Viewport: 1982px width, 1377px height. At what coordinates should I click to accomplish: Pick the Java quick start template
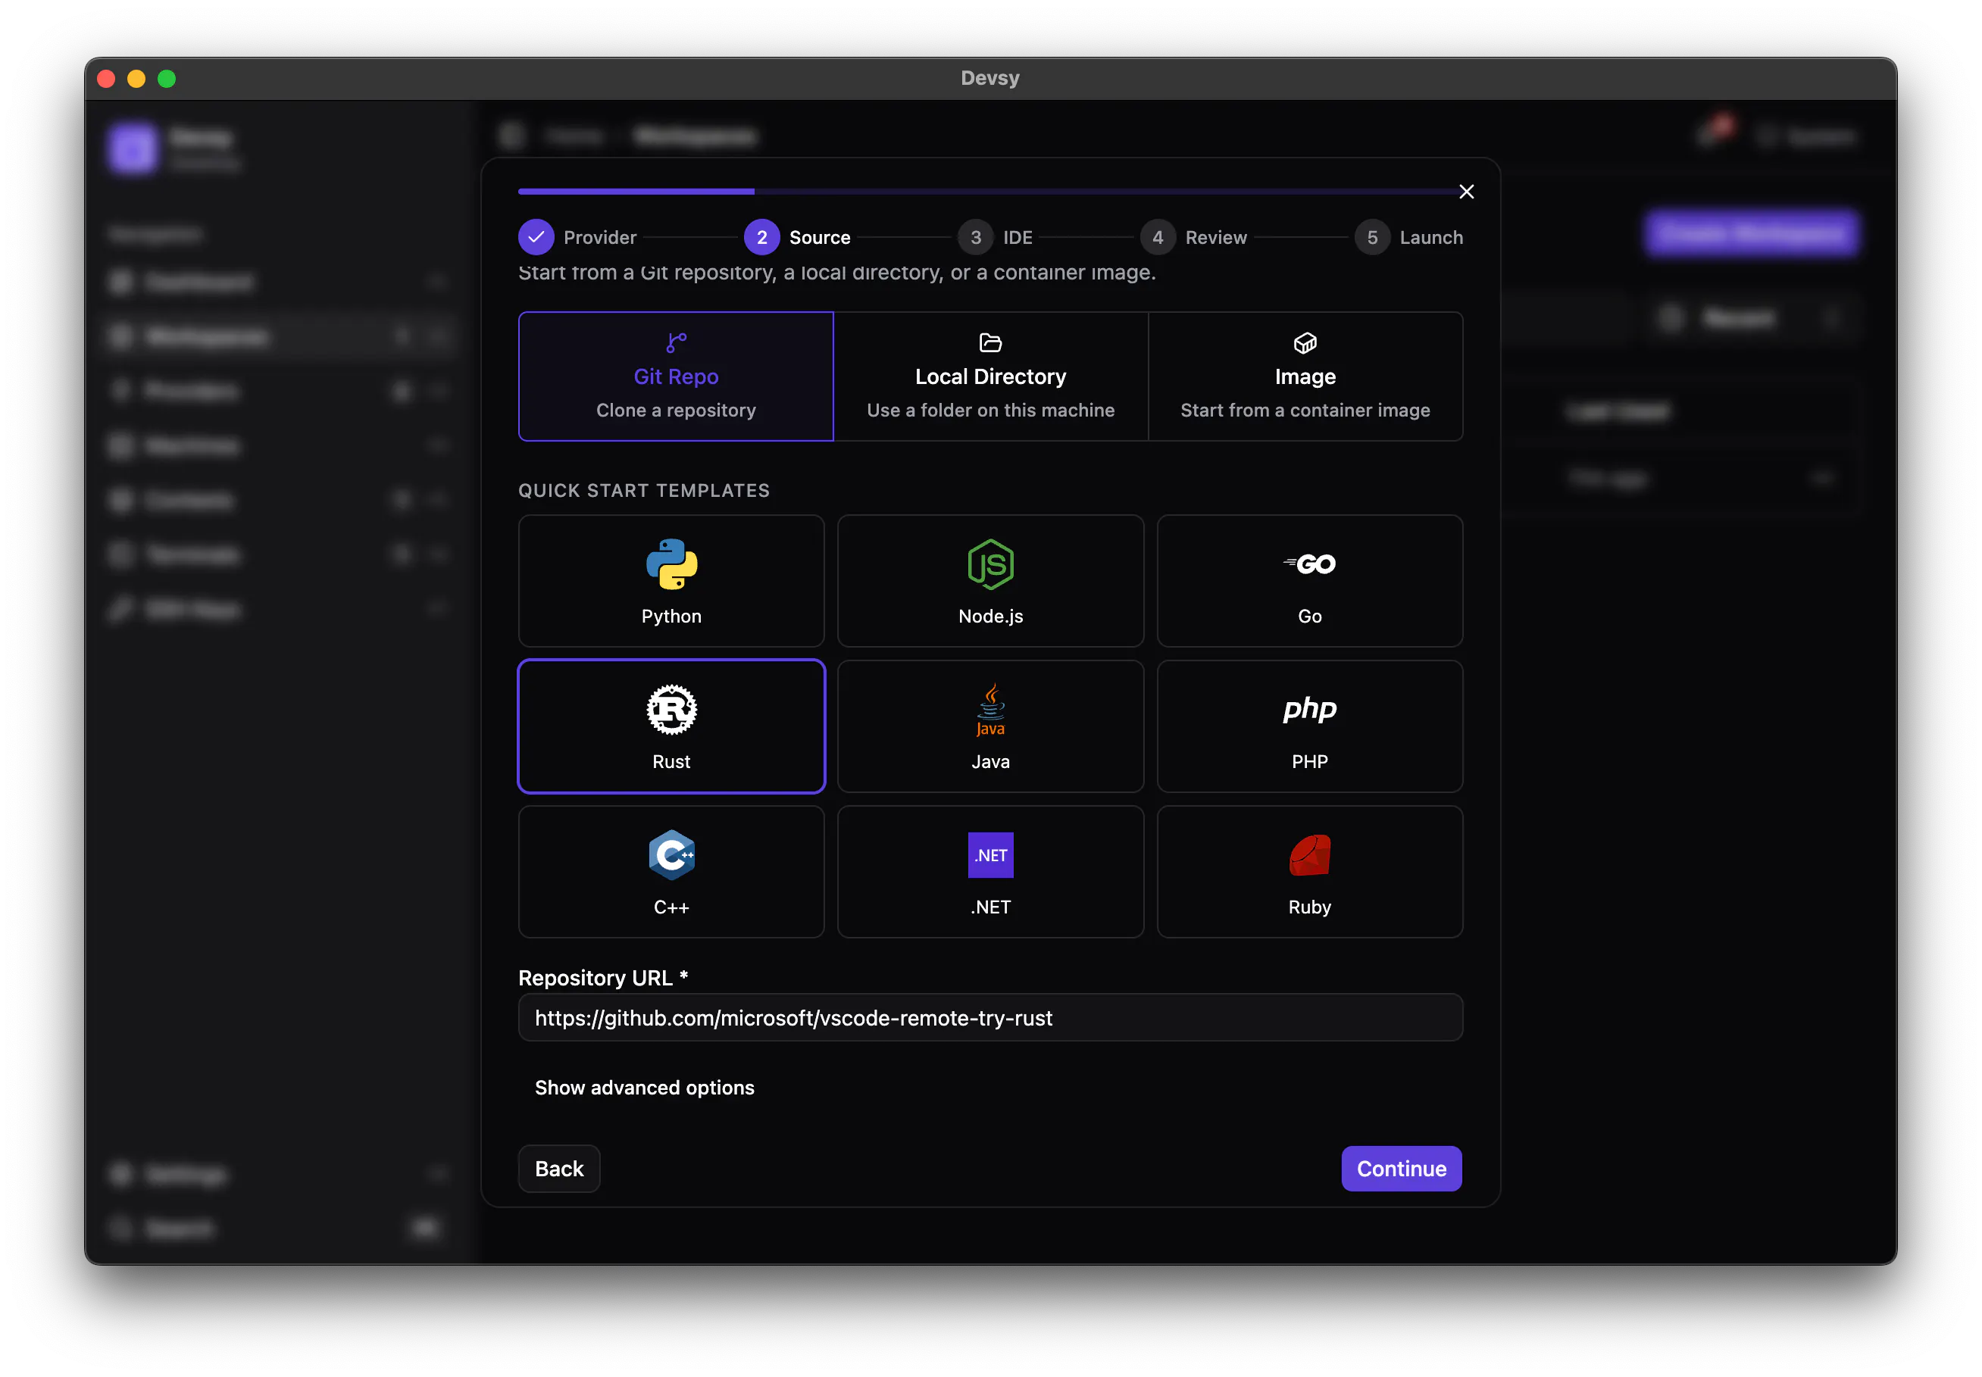point(990,726)
